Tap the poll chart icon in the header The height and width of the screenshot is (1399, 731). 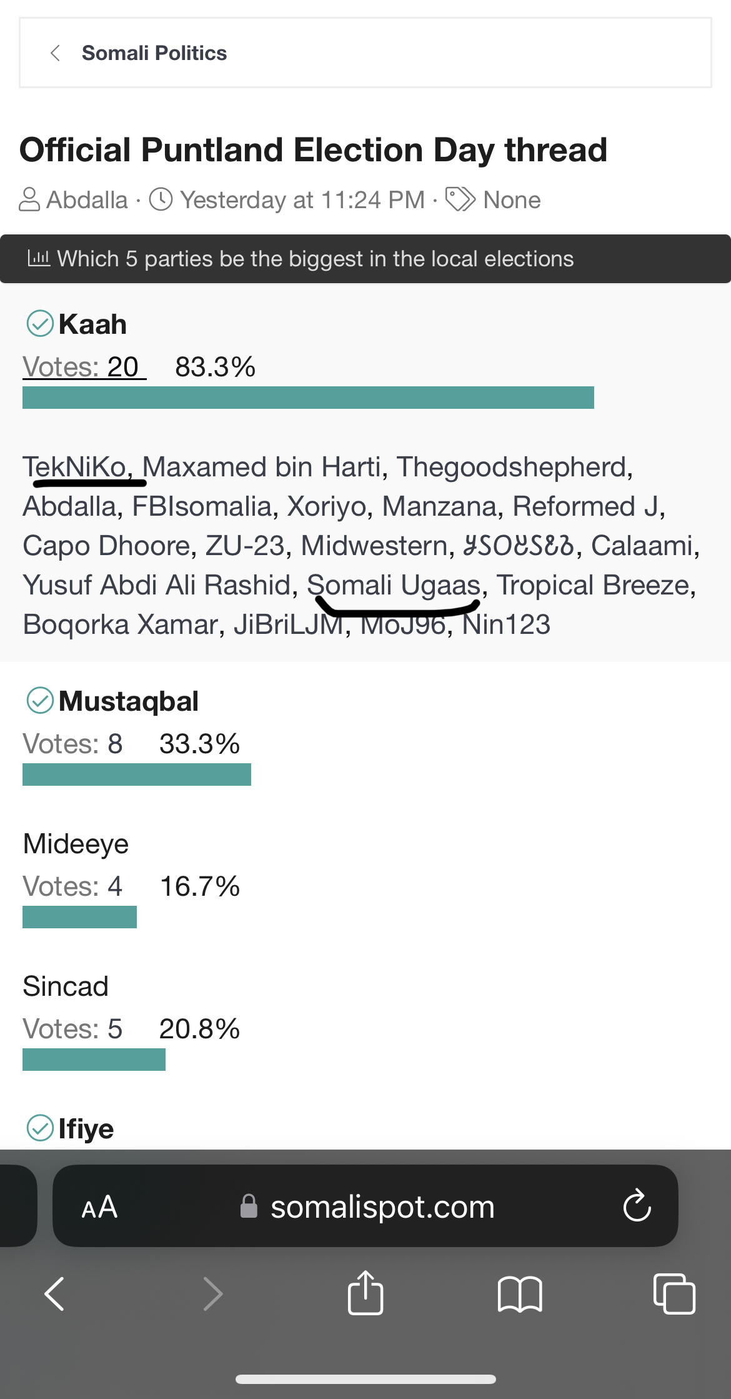click(x=39, y=258)
